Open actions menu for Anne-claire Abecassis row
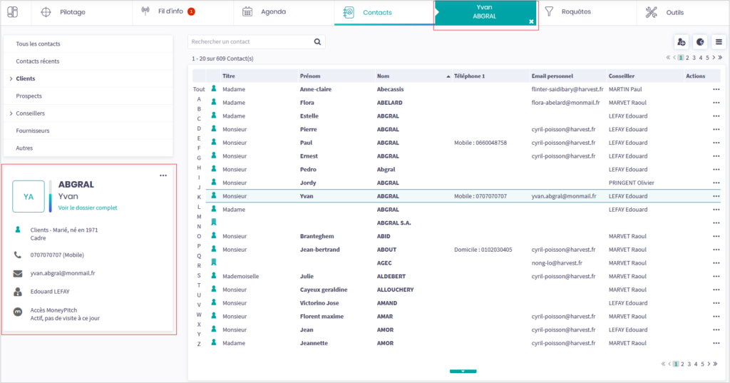The image size is (730, 383). [716, 90]
